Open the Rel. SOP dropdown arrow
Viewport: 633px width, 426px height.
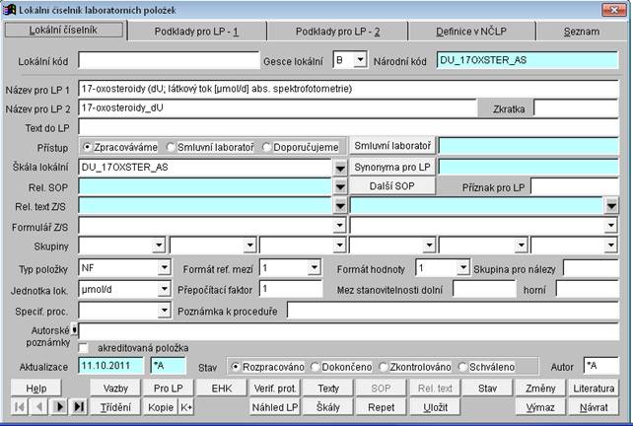point(340,186)
